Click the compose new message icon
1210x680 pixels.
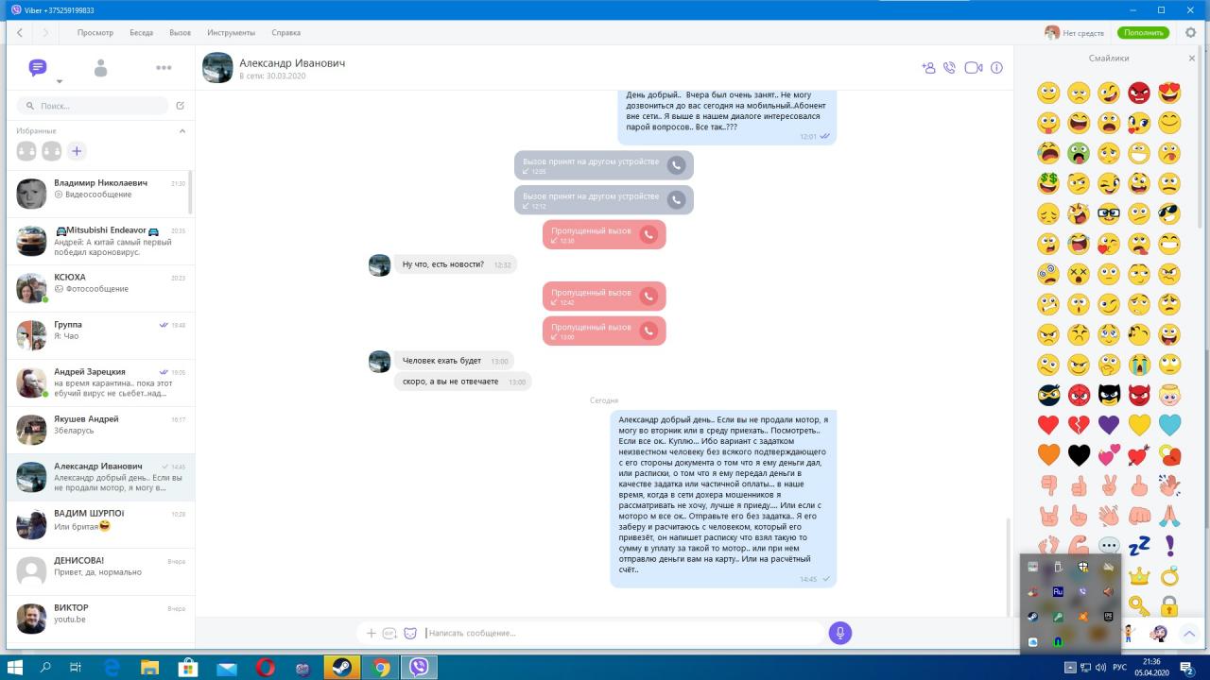181,106
